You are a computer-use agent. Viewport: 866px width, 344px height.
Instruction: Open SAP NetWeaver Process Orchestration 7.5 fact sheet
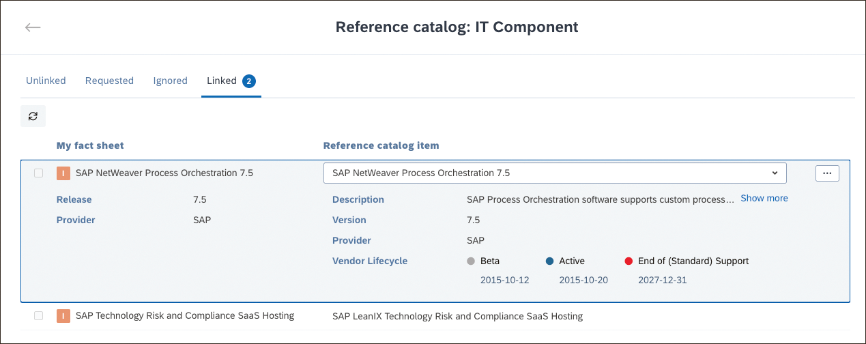coord(164,173)
